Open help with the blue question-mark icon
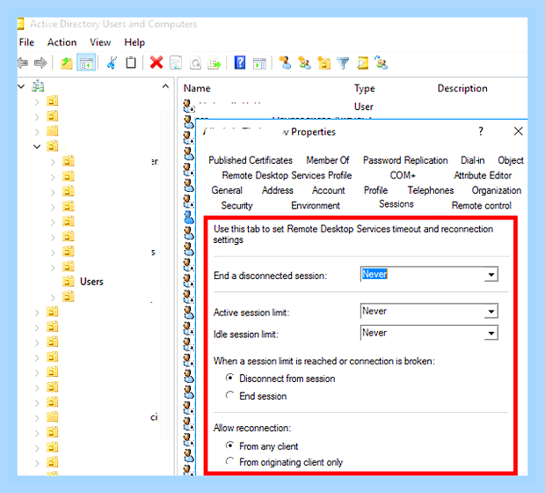Image resolution: width=545 pixels, height=493 pixels. (x=240, y=63)
